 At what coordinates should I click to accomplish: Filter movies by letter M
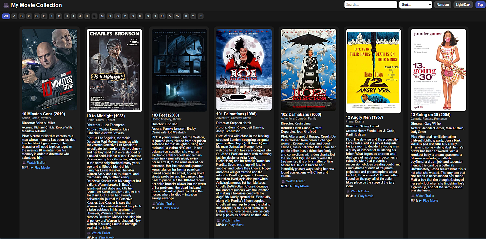coord(102,16)
